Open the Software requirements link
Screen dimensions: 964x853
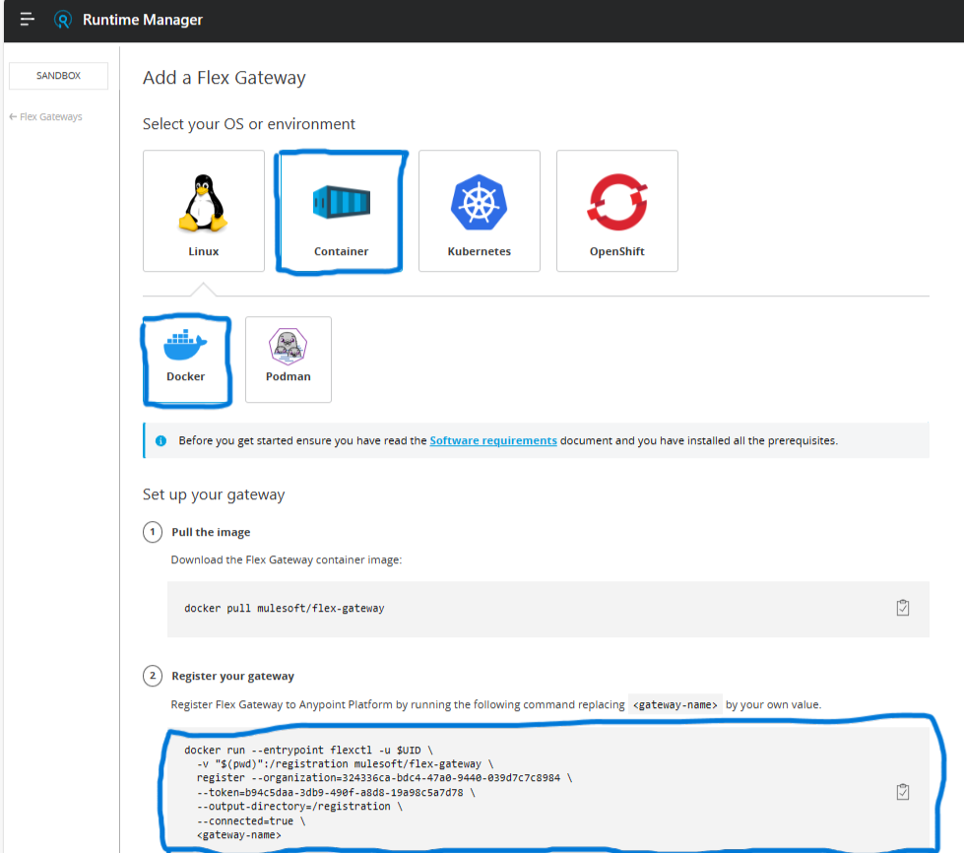492,440
